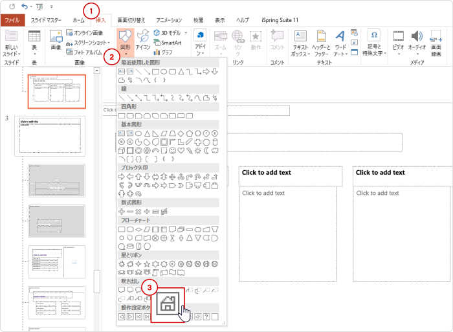The height and width of the screenshot is (332, 453).
Task: Open the iSpring Suite 11 tab
Action: (280, 20)
